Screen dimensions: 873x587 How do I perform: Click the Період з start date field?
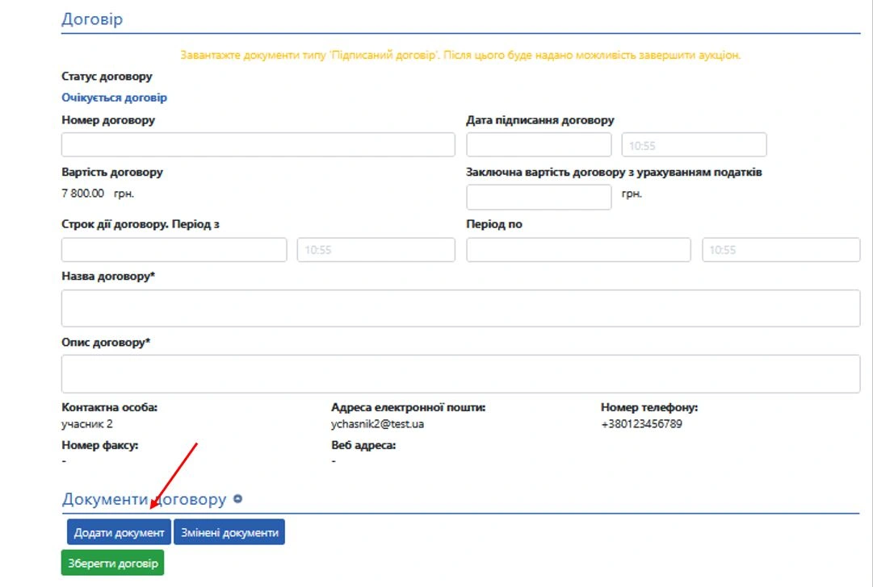tap(174, 250)
